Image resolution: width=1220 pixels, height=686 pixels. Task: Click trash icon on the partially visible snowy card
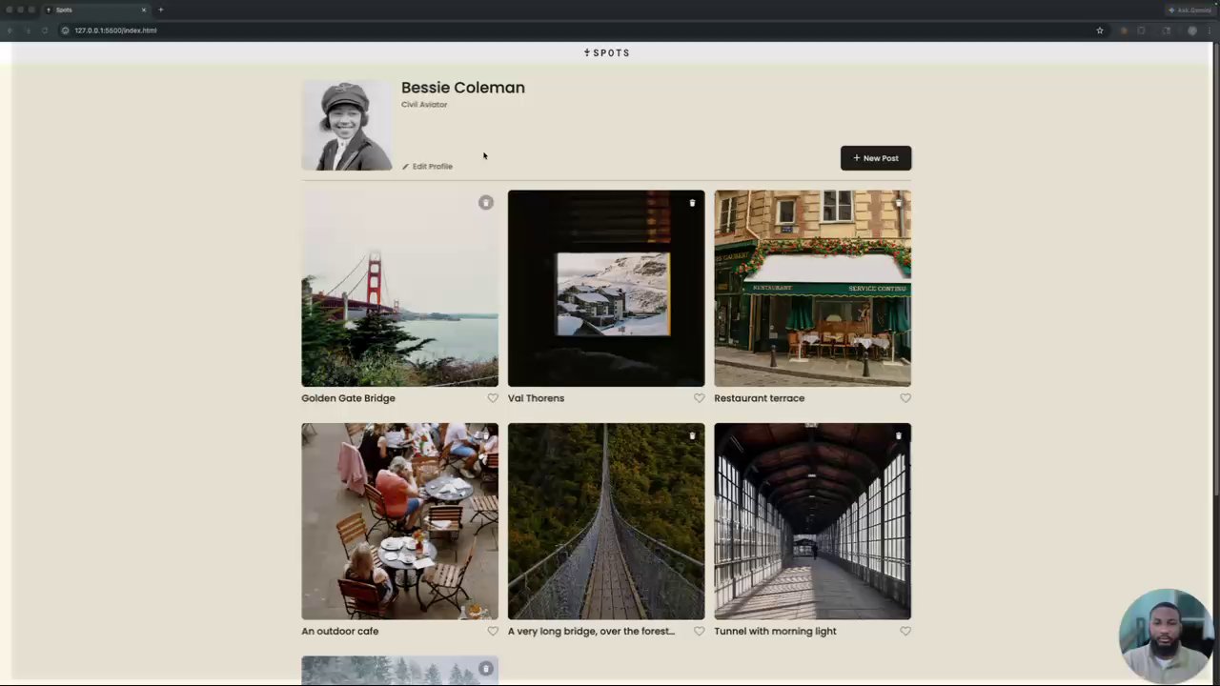point(486,669)
